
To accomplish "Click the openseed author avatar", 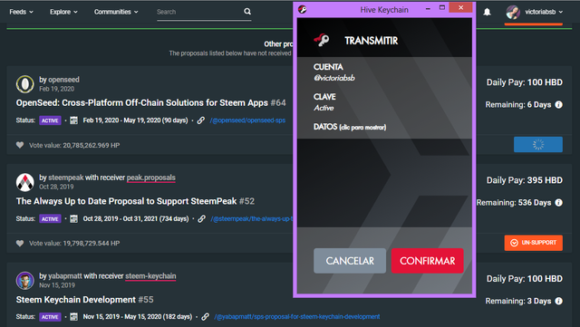I will 25,84.
